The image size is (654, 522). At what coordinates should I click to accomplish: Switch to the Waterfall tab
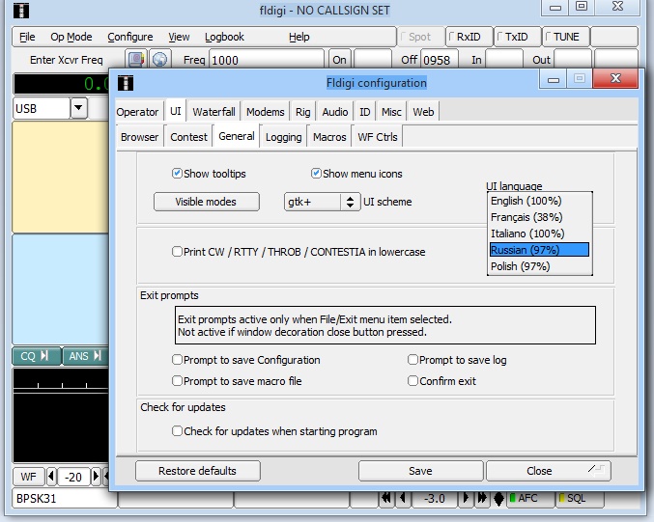213,112
